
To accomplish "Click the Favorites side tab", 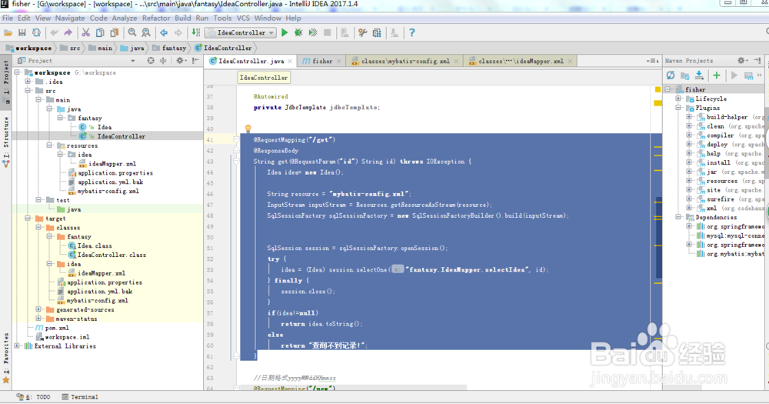I will point(6,359).
